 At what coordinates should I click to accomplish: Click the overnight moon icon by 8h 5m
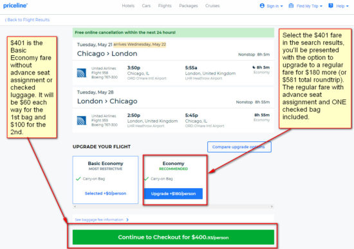254,67
